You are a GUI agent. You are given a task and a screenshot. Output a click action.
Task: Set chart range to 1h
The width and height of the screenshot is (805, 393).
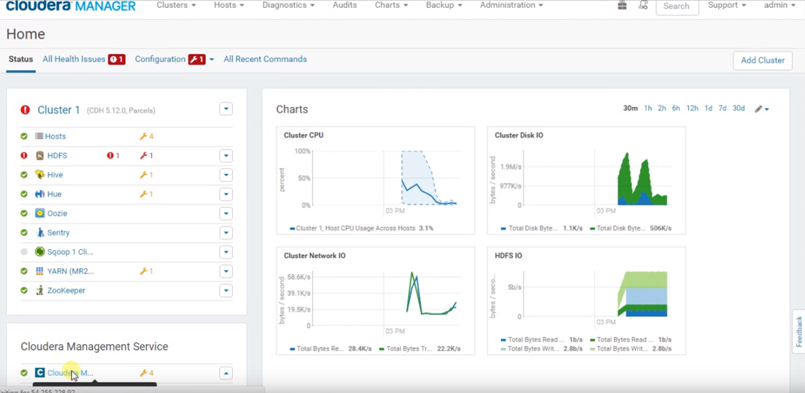pyautogui.click(x=648, y=108)
